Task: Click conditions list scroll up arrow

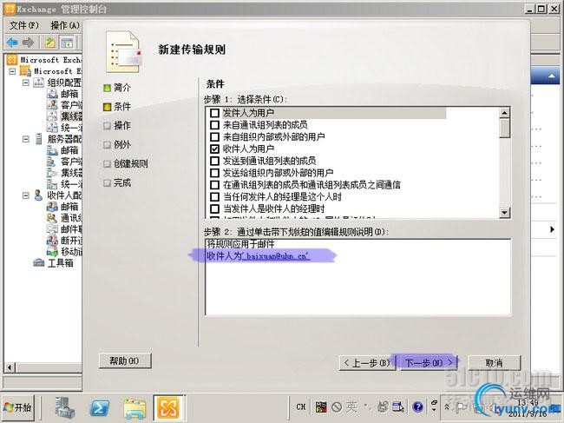Action: tap(505, 114)
